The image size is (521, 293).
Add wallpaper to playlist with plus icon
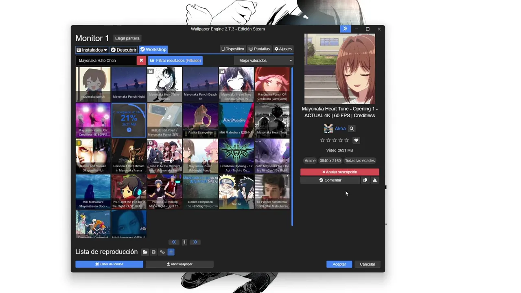[x=171, y=252]
